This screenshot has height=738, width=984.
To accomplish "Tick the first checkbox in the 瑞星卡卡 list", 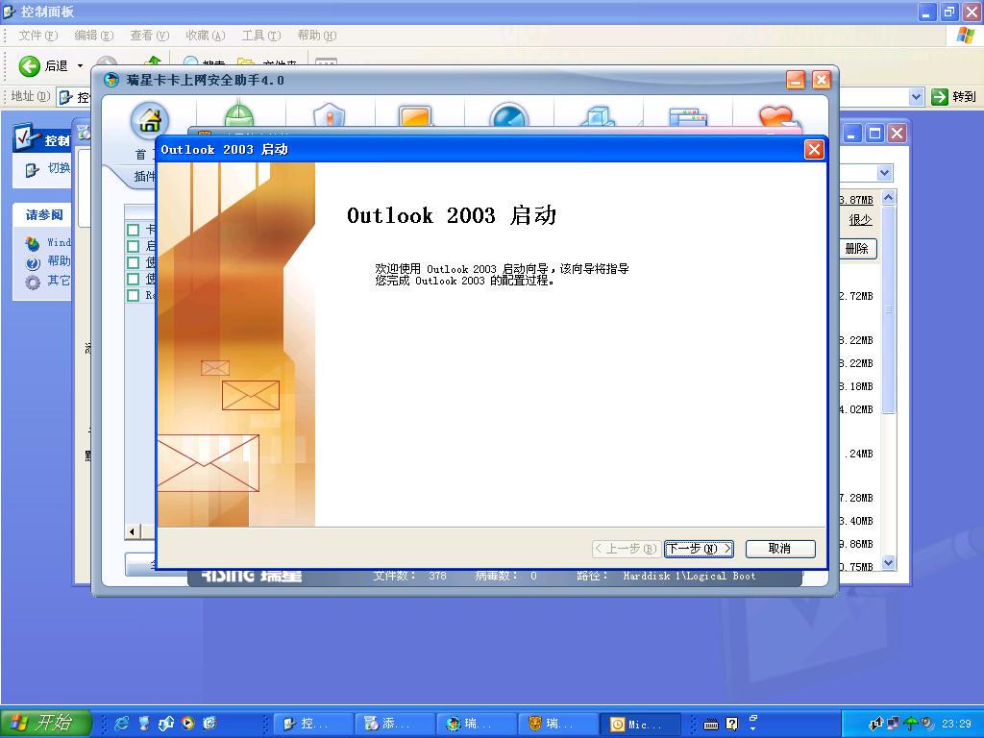I will tap(133, 229).
